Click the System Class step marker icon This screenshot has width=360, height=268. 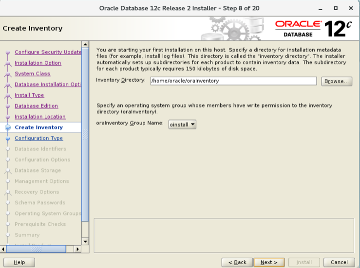8,74
